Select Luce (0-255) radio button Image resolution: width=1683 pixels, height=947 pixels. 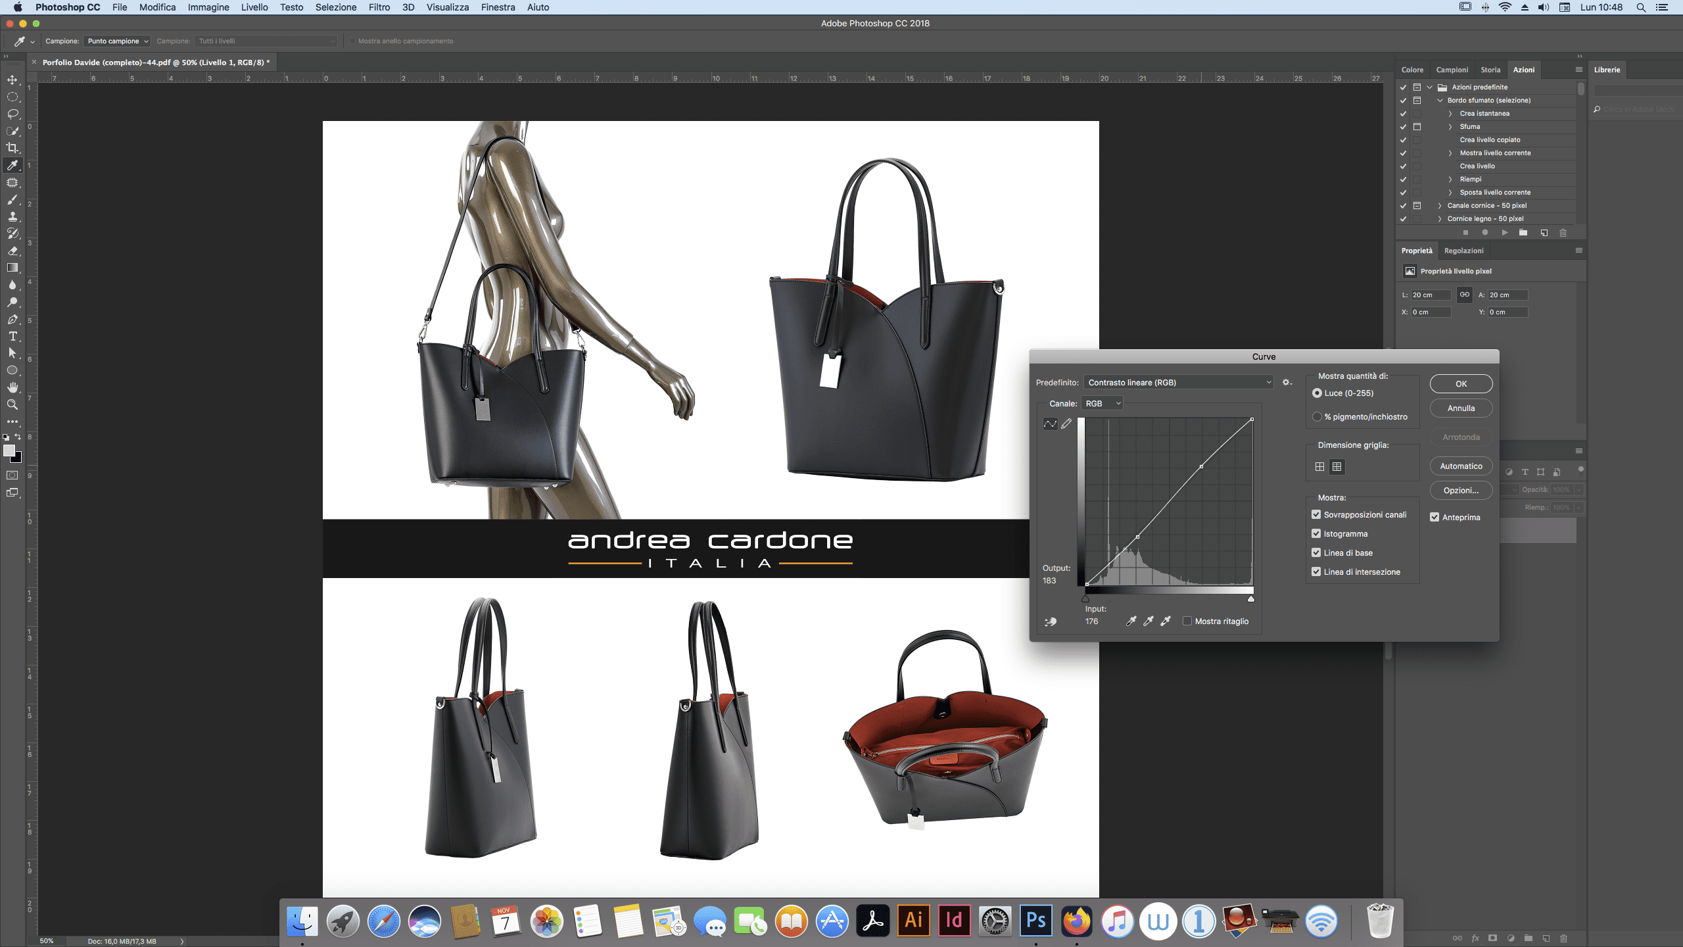1317,393
